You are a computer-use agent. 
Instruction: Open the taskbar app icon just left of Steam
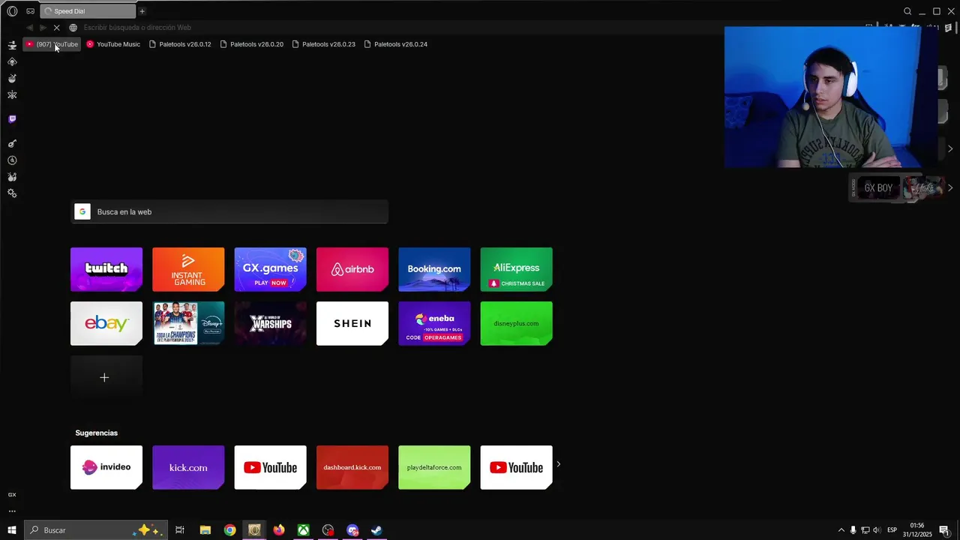(352, 530)
